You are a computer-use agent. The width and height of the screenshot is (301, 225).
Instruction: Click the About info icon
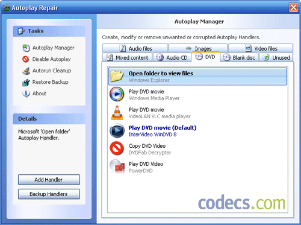(x=26, y=93)
